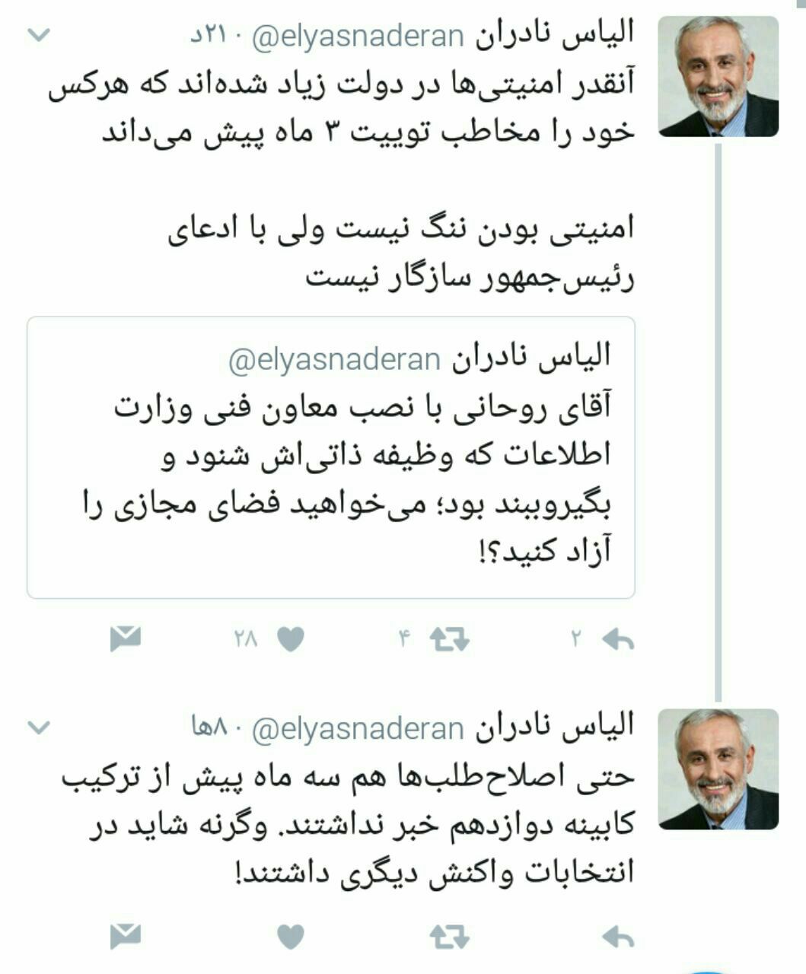The height and width of the screenshot is (974, 806).
Task: Reply to the second tweet about reformists
Action: pyautogui.click(x=617, y=937)
